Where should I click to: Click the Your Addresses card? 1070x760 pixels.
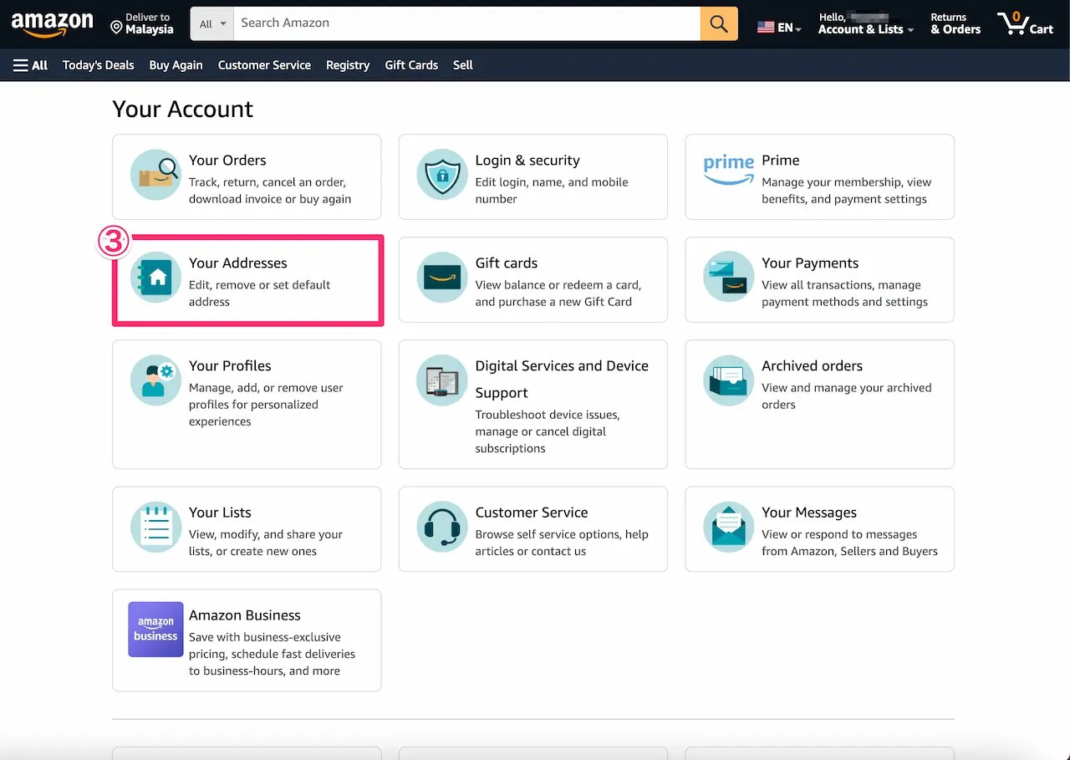click(247, 280)
